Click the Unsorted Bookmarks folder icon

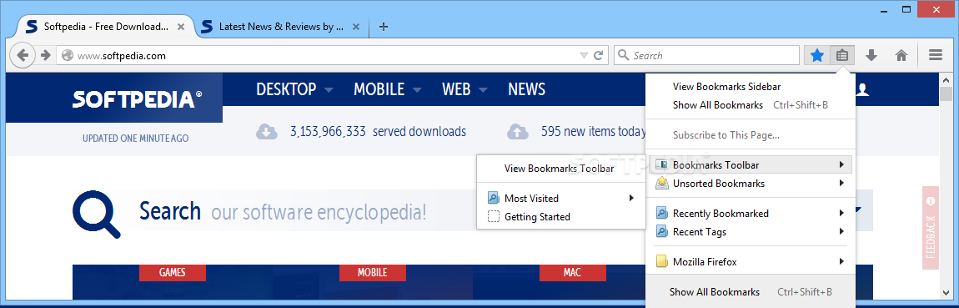(662, 183)
